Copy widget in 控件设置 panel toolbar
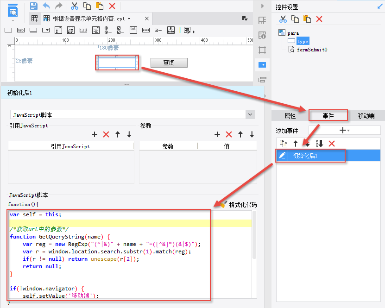Image resolution: width=385 pixels, height=308 pixels. [295, 19]
